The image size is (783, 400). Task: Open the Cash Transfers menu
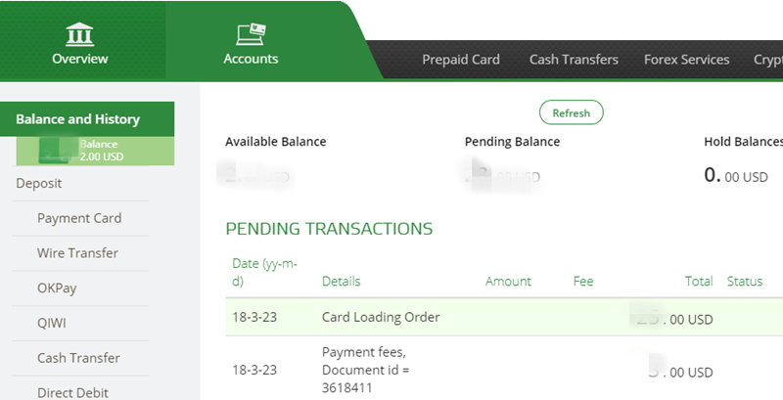(x=574, y=60)
